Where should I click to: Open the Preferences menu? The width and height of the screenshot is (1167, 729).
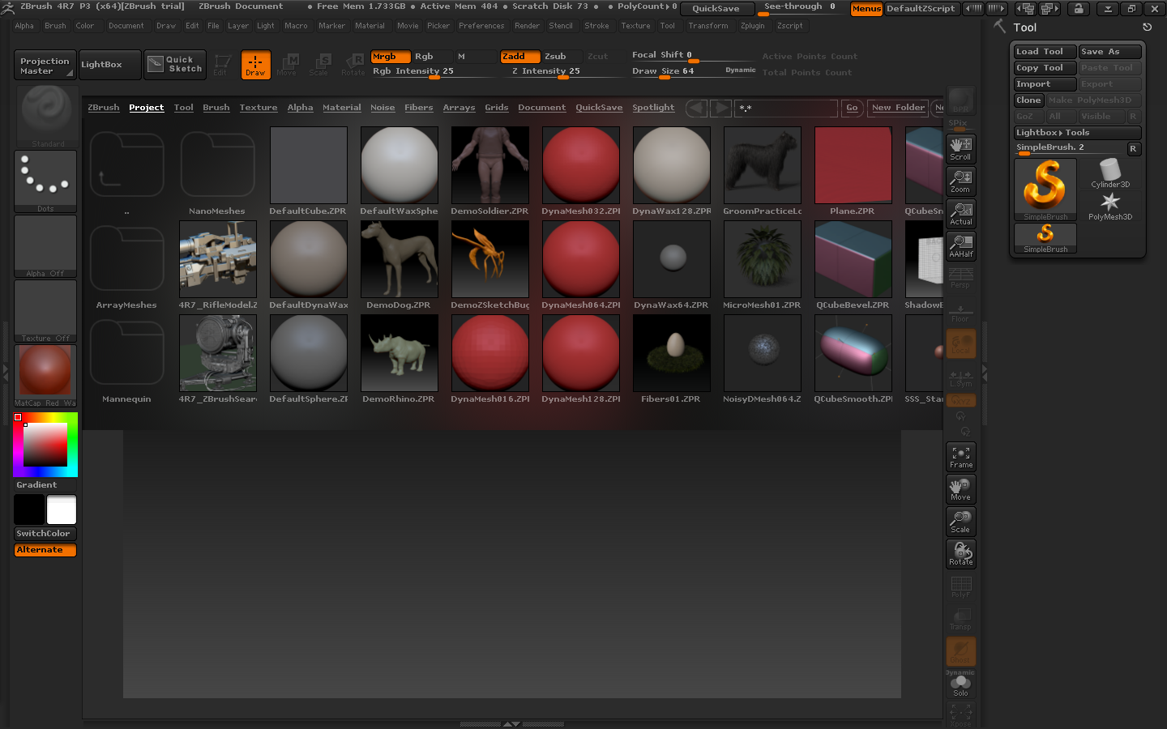(481, 25)
